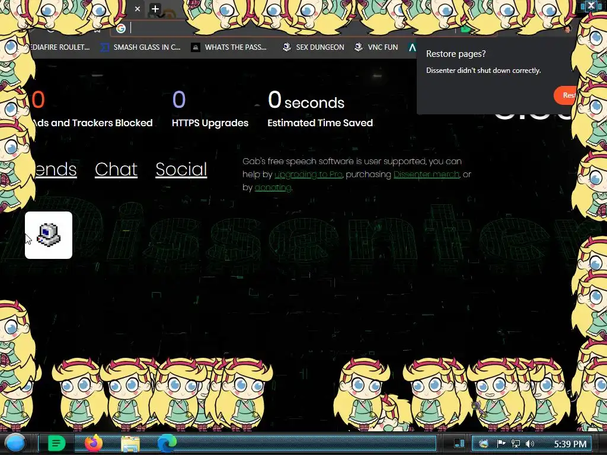Close the window with top-right X

point(591,5)
